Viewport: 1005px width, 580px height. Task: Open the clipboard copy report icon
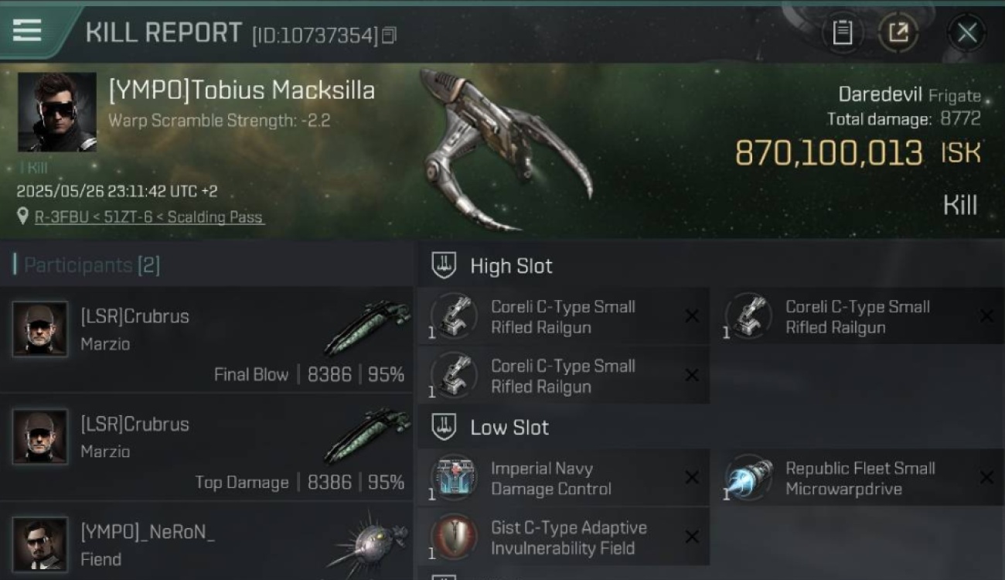pos(842,32)
